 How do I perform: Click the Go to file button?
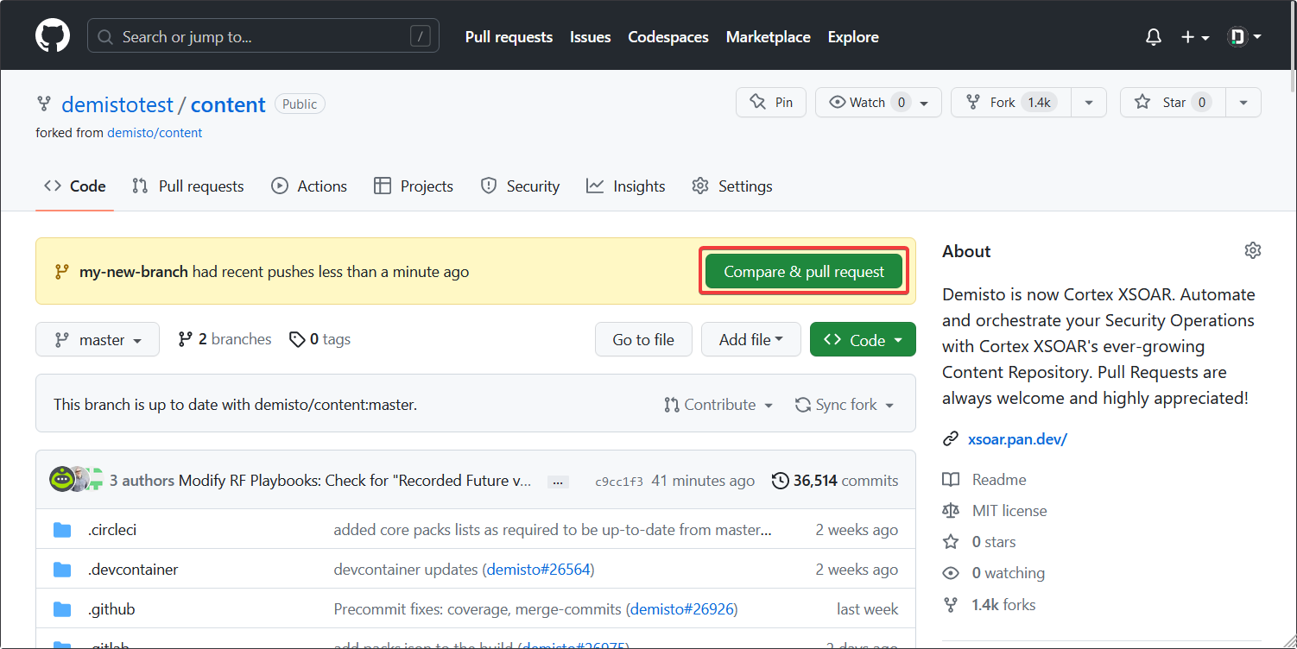pyautogui.click(x=643, y=340)
